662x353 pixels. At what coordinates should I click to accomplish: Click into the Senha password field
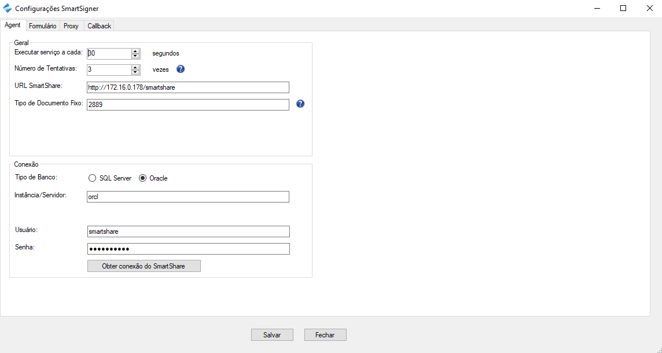[x=187, y=249]
